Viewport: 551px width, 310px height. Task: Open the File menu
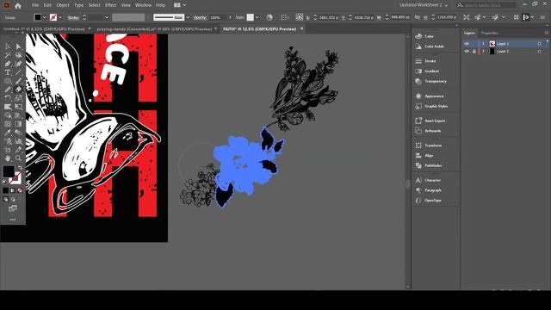point(35,5)
